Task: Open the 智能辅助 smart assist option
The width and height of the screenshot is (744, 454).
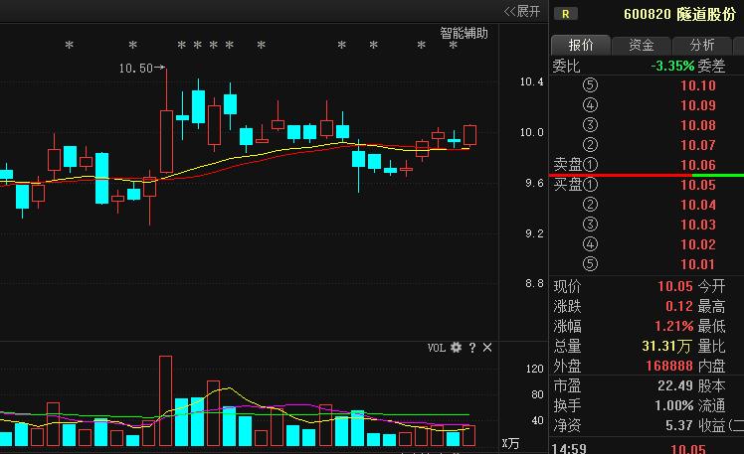Action: coord(465,33)
